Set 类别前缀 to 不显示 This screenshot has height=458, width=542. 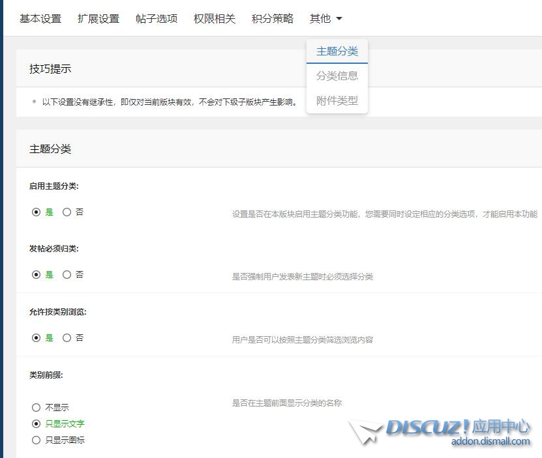point(37,408)
